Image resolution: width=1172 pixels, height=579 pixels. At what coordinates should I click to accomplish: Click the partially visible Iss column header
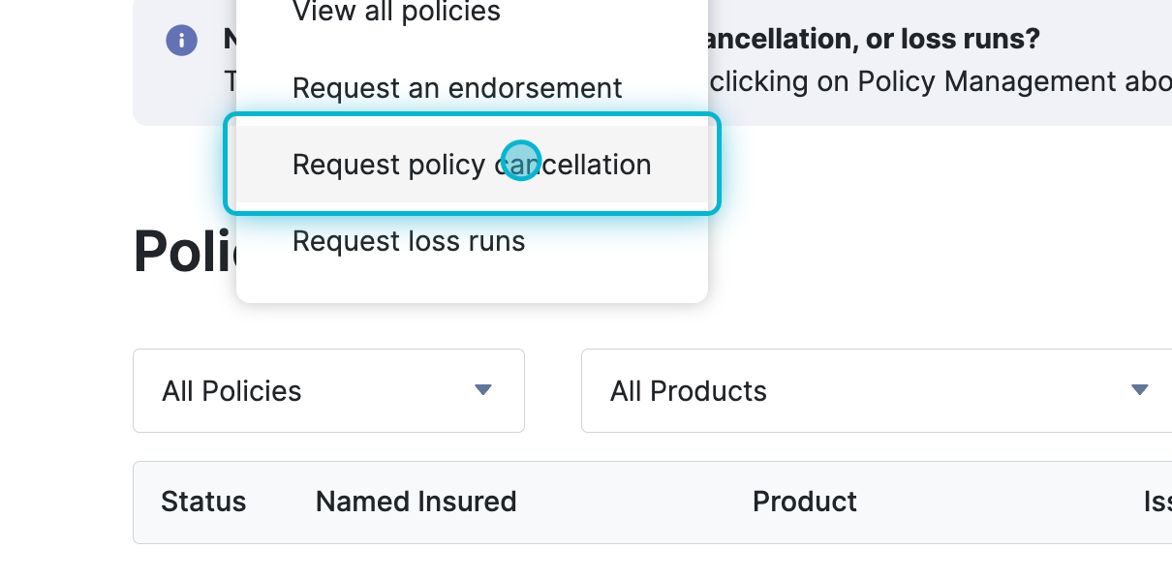1157,502
